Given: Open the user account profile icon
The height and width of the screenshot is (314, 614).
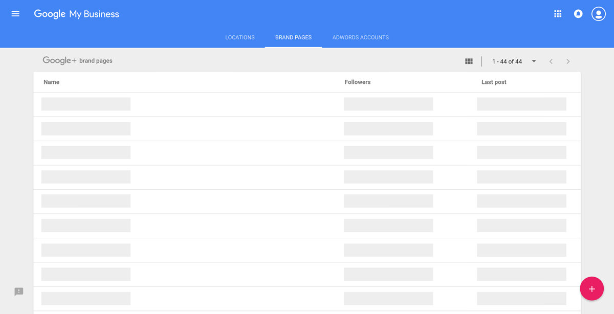Looking at the screenshot, I should tap(598, 14).
